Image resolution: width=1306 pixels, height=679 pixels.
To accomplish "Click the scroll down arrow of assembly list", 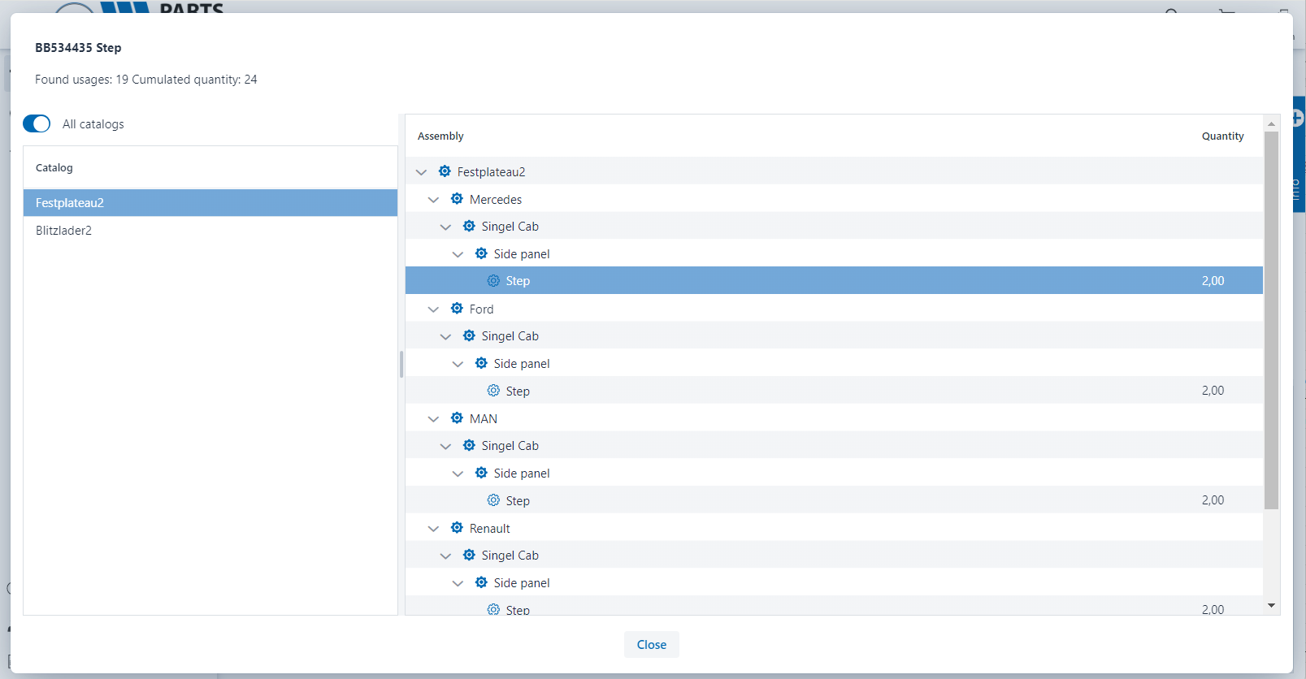I will (1271, 606).
